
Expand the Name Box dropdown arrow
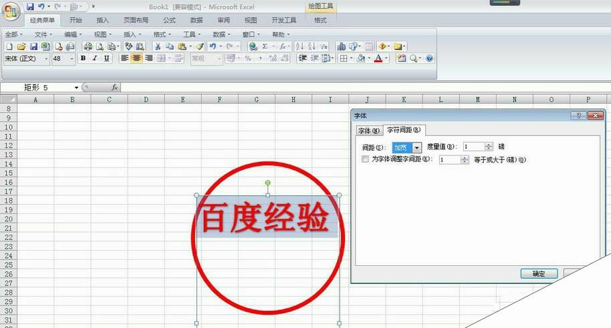click(76, 87)
